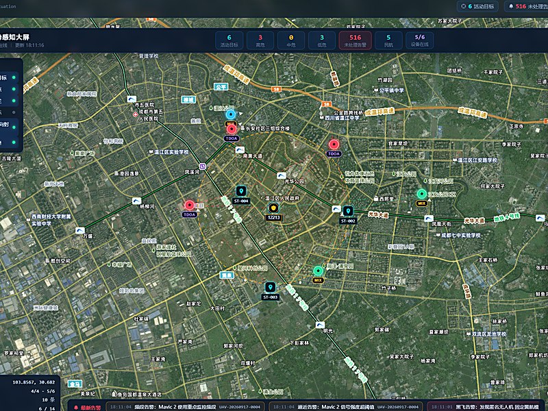
Task: Click the 3 高危 stat card
Action: pos(260,40)
